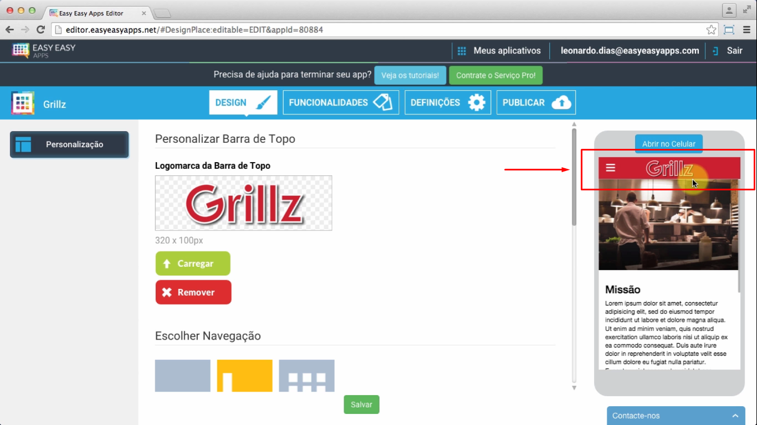This screenshot has height=425, width=757.
Task: Click the grid icon beside Meus aplicativos
Action: click(462, 50)
